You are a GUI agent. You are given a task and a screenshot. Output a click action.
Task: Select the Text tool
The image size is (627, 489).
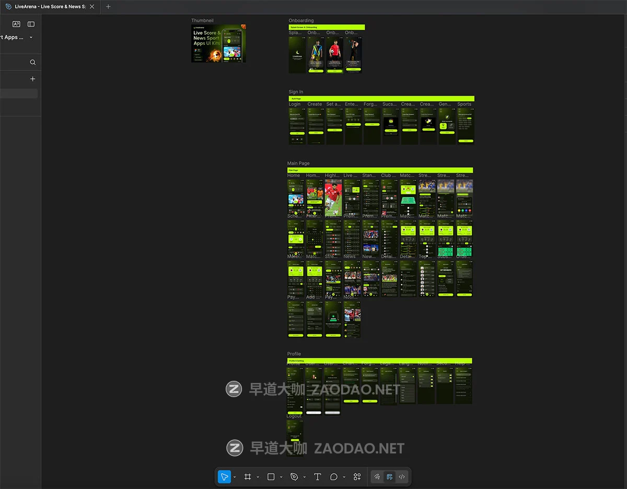point(317,476)
